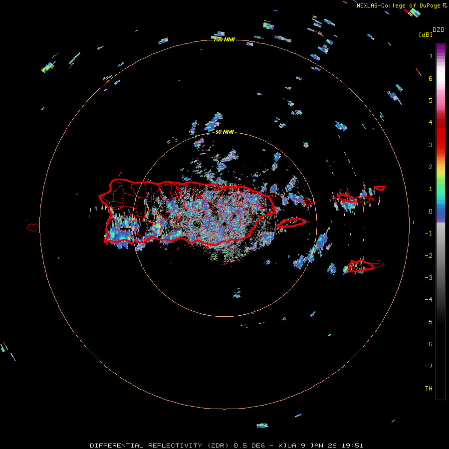This screenshot has width=449, height=449.
Task: Click the color scale value '2'
Action: [x=431, y=167]
